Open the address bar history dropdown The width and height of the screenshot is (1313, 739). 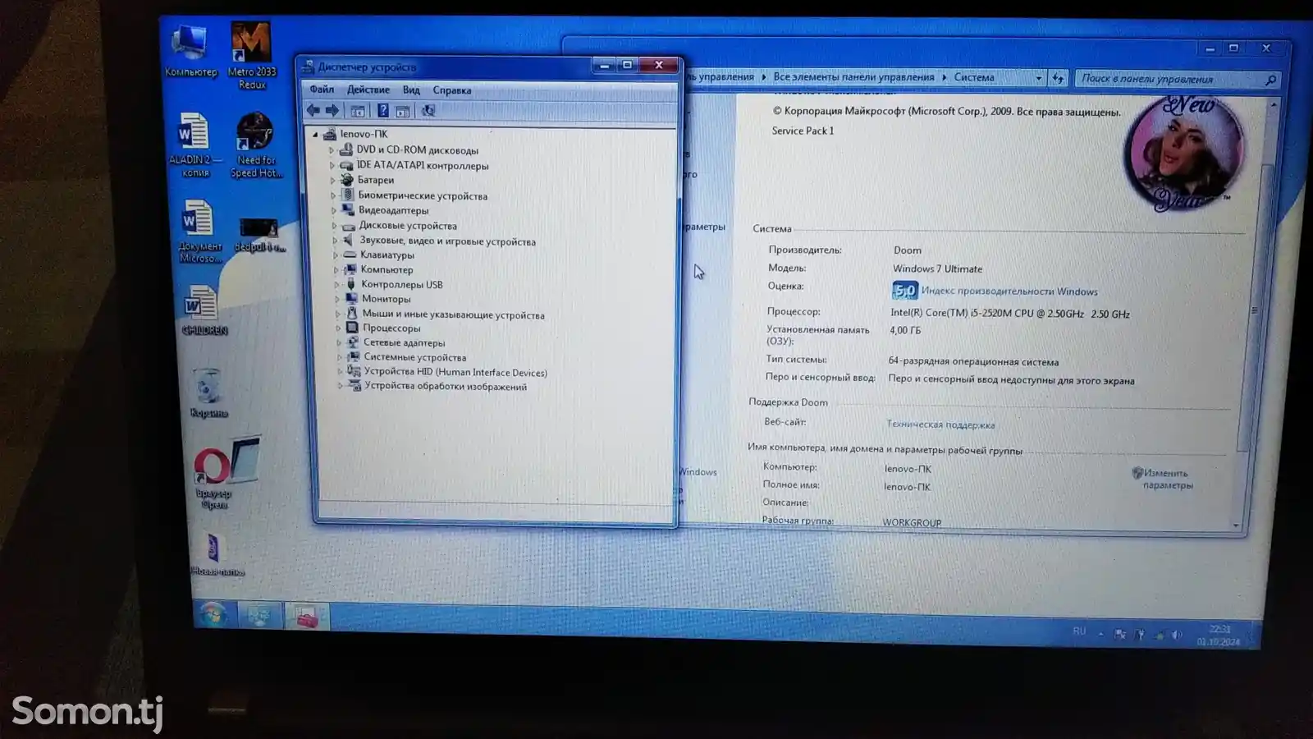point(1038,78)
